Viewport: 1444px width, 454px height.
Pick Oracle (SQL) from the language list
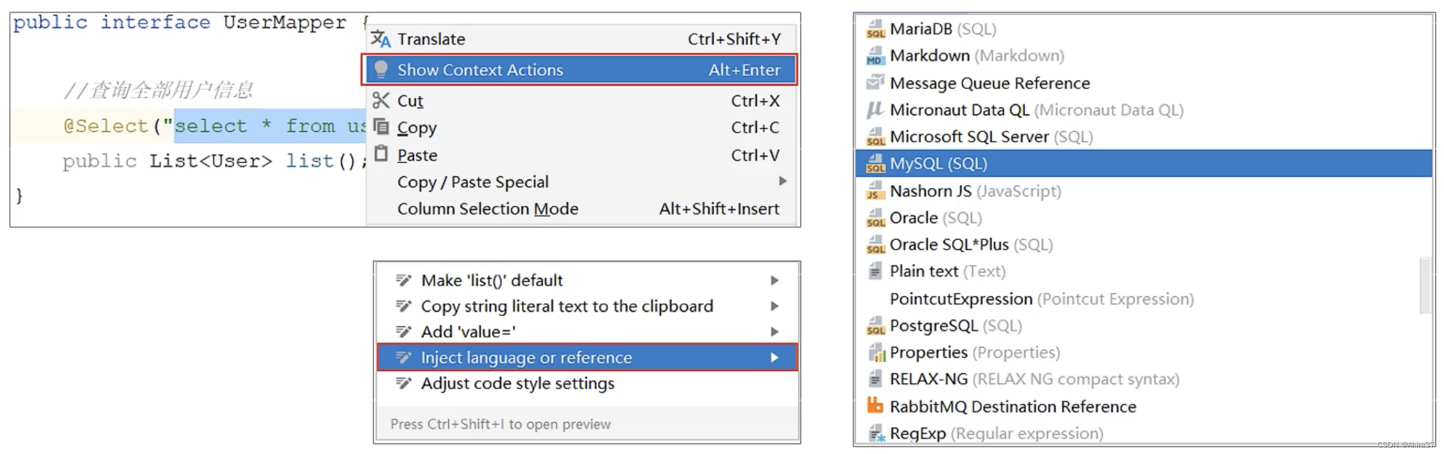1143,218
